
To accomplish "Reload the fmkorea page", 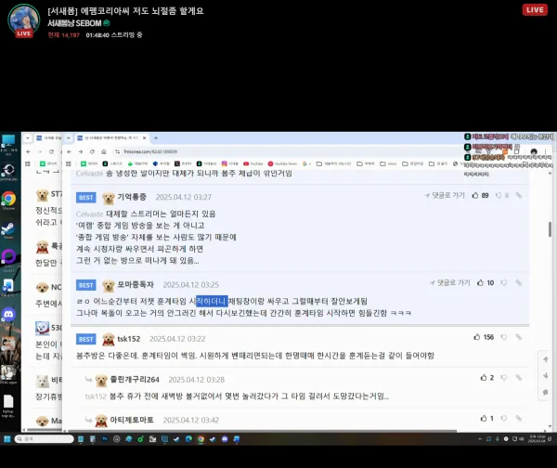I will (92, 151).
